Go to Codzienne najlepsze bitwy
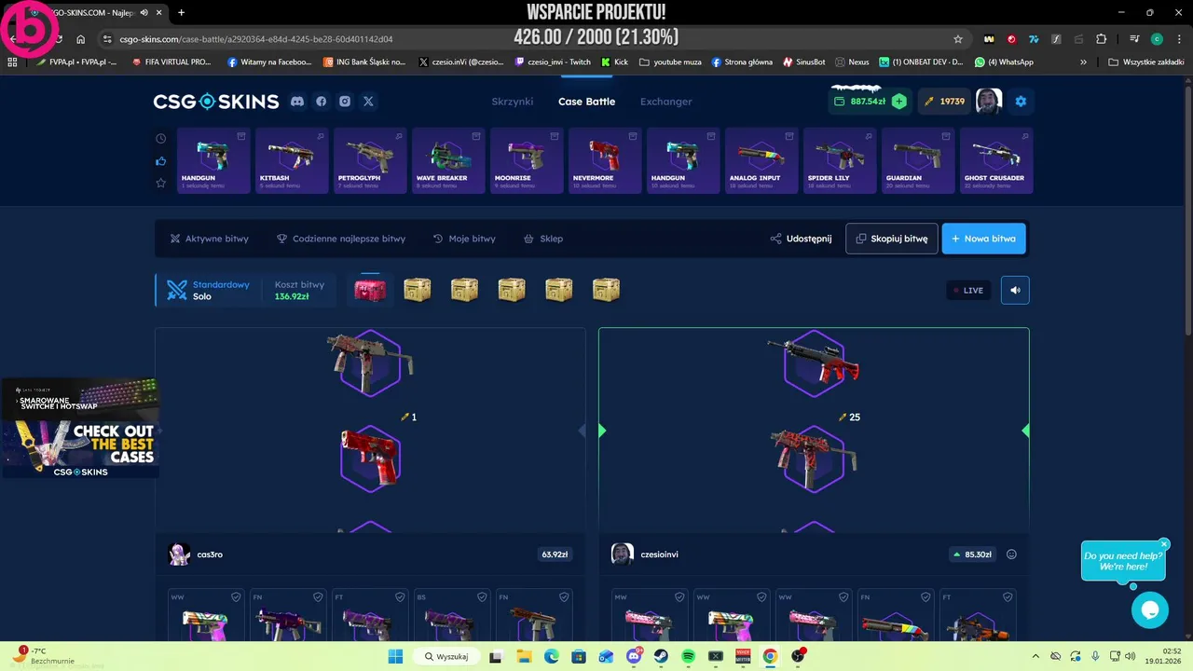Viewport: 1193px width, 671px height. [x=341, y=239]
